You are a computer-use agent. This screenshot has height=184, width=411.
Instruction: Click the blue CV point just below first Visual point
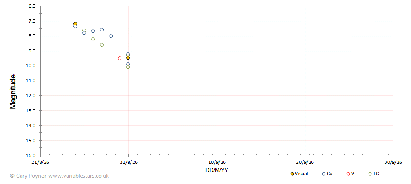(x=75, y=27)
